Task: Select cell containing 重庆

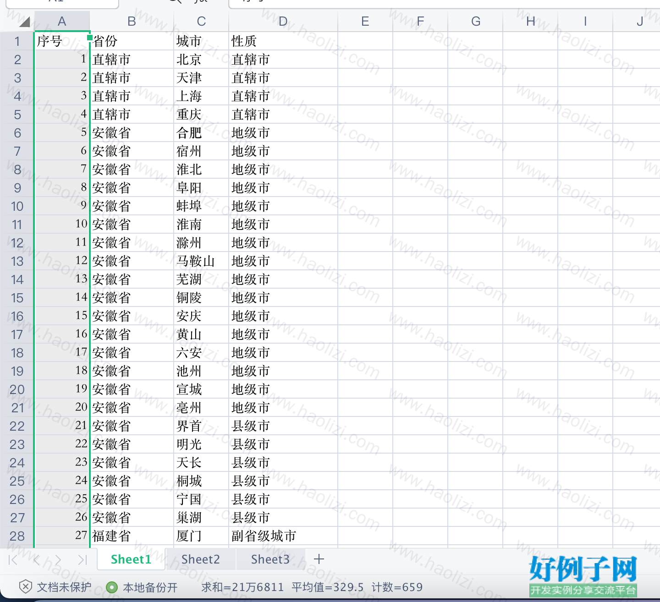Action: click(201, 115)
